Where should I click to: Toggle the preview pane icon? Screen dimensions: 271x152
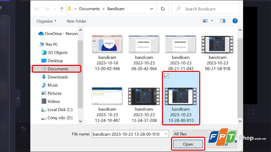(x=223, y=21)
